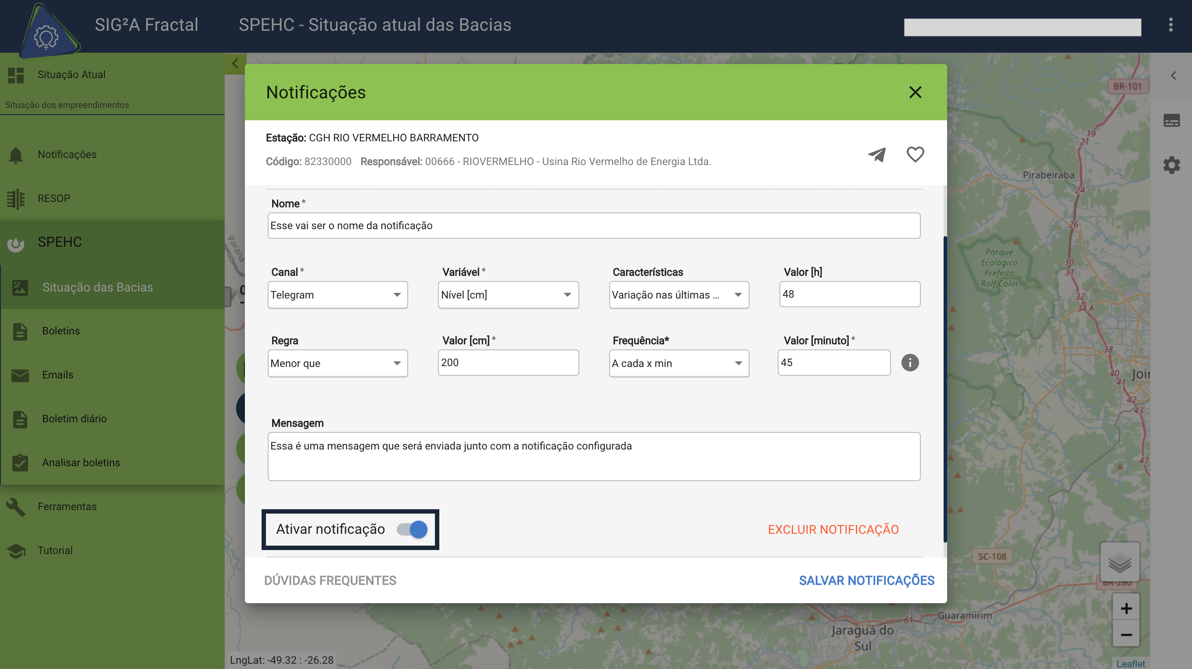
Task: Click the info icon beside Valor minuto
Action: [910, 363]
